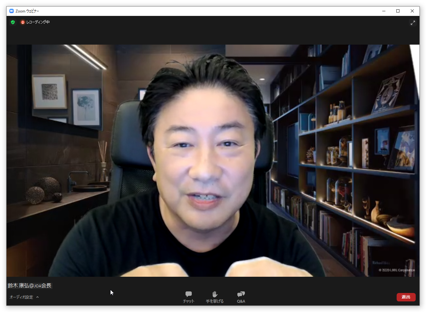Viewport: 426px width, 312px height.
Task: Open オーディオ設定 audio settings menu
Action: (21, 297)
